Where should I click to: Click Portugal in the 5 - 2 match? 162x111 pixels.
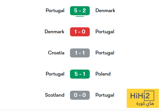55,11
